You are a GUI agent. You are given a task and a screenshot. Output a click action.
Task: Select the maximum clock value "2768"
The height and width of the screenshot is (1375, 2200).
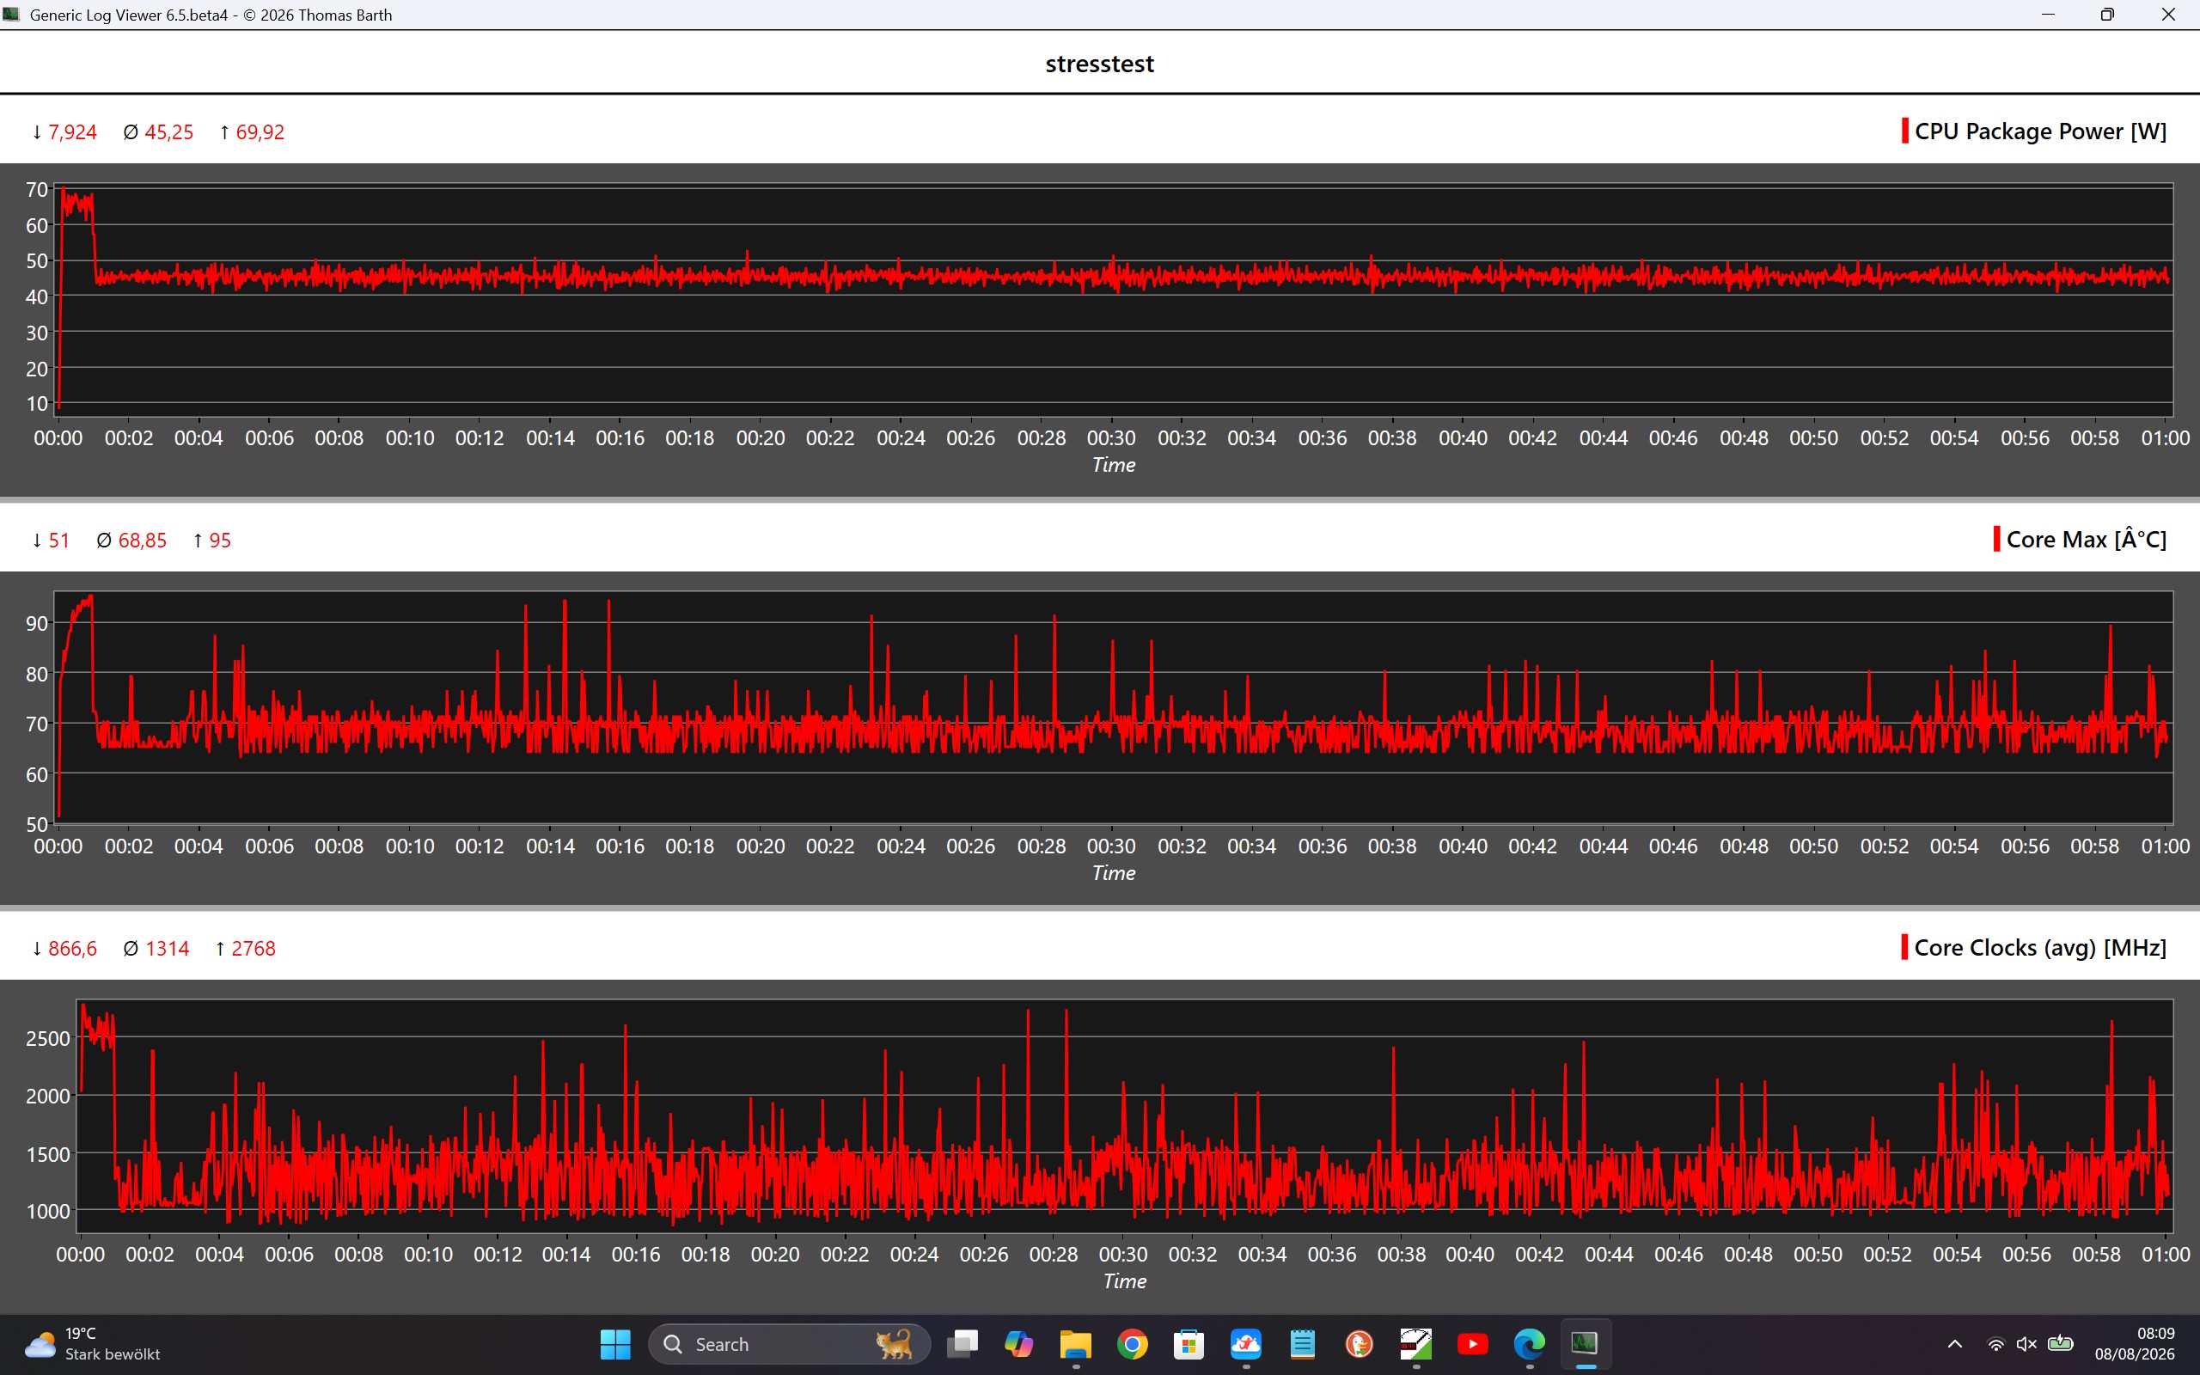254,950
